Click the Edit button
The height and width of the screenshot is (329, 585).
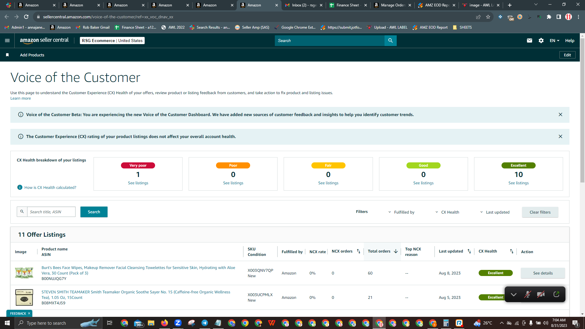pyautogui.click(x=567, y=55)
